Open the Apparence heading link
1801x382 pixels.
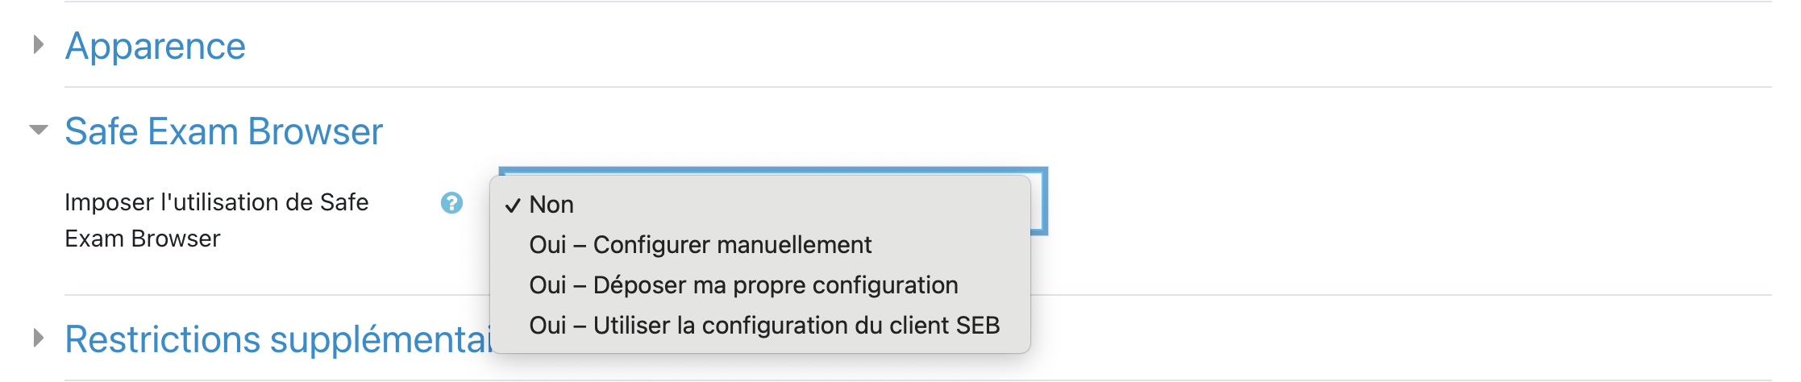coord(156,46)
